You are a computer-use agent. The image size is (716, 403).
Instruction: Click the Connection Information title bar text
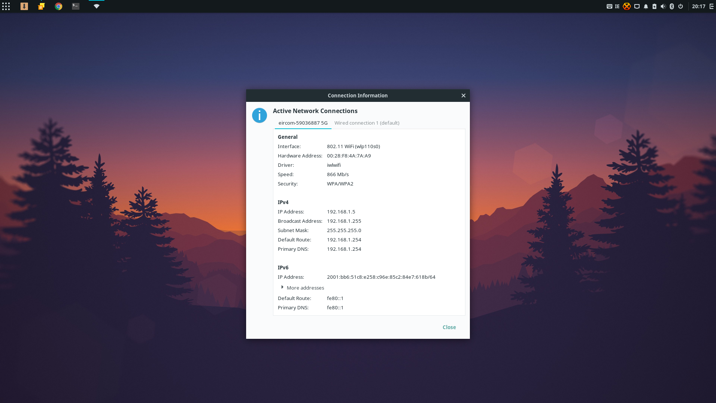coord(358,96)
